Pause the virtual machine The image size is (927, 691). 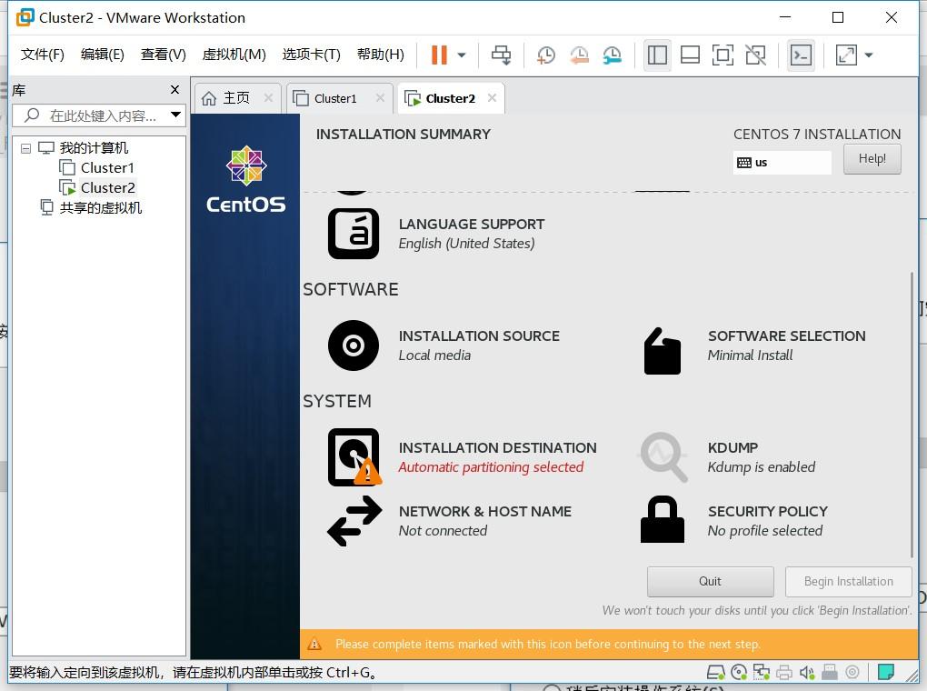(439, 55)
